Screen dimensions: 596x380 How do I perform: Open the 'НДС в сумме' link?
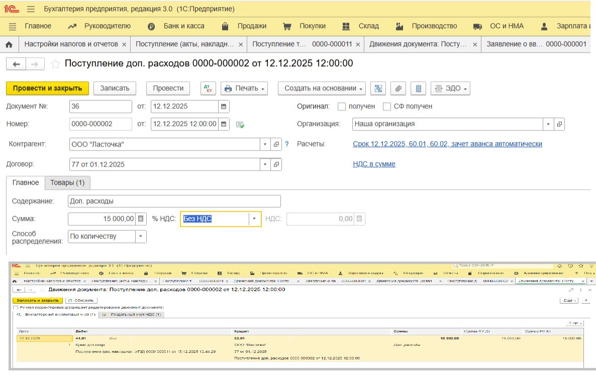click(x=374, y=164)
